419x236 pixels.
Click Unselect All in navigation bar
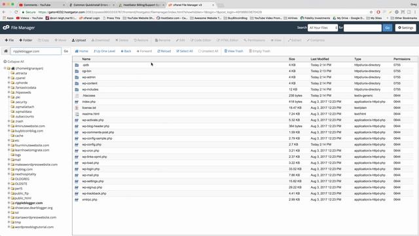pyautogui.click(x=208, y=51)
